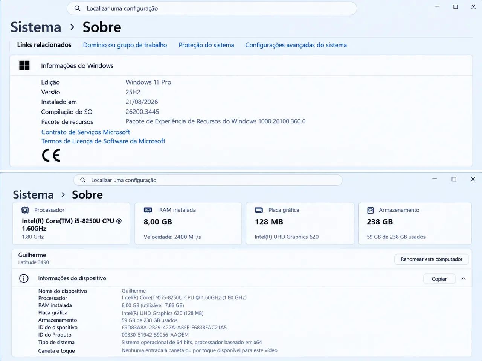Click the 'Latitude 3490' model text
This screenshot has height=361, width=482.
[x=34, y=262]
